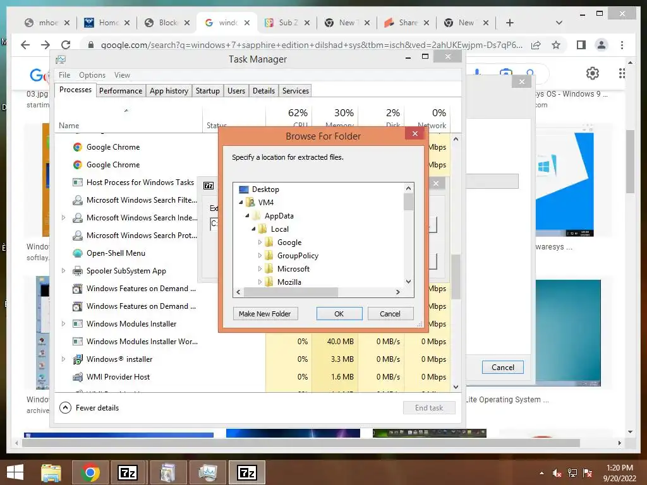Expand the Mozilla folder node
Viewport: 647px width, 485px height.
coord(260,282)
